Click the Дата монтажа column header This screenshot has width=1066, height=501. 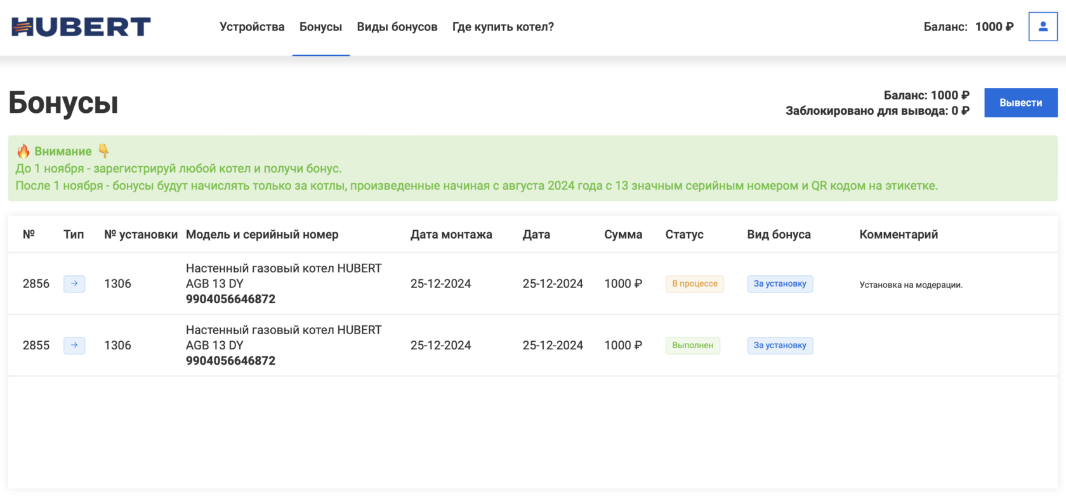(x=451, y=235)
